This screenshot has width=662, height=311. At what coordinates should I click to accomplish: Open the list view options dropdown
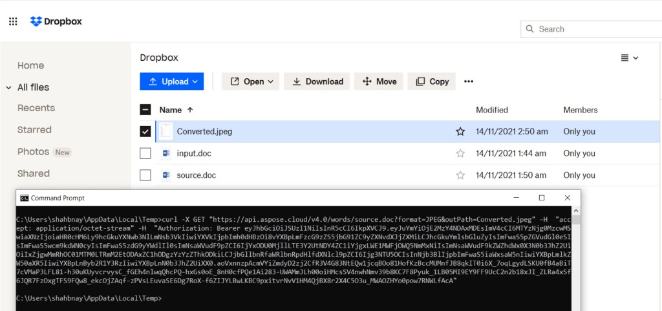[629, 58]
